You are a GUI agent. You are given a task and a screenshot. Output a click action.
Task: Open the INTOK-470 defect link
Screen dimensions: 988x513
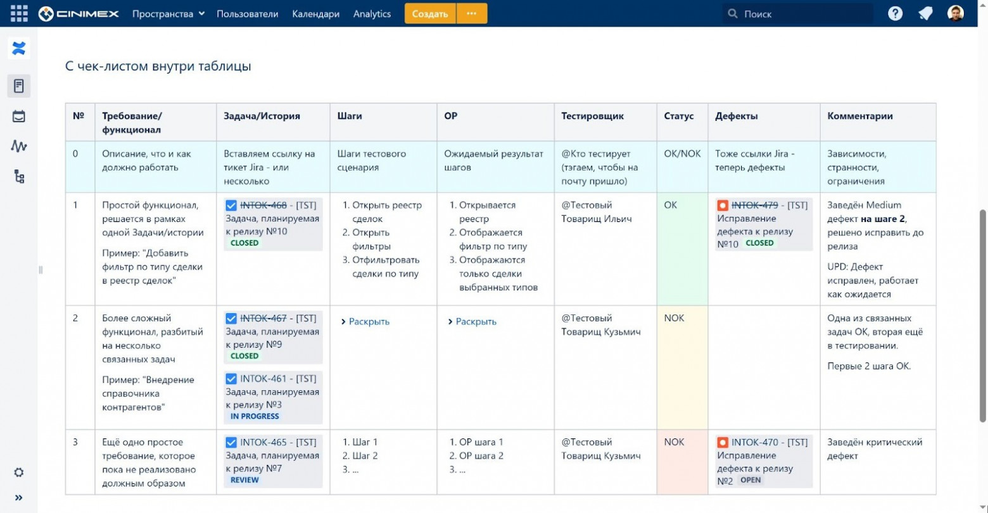[x=756, y=443]
